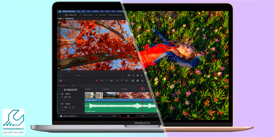Open the Edit menu
The image size is (274, 137).
pos(83,11)
